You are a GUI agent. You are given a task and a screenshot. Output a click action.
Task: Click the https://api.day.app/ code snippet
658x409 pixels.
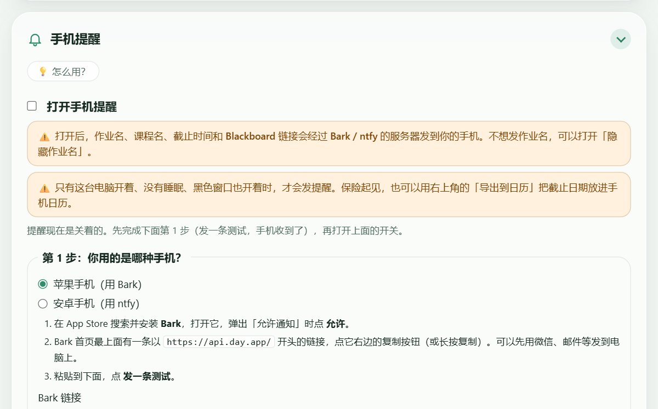tap(219, 342)
